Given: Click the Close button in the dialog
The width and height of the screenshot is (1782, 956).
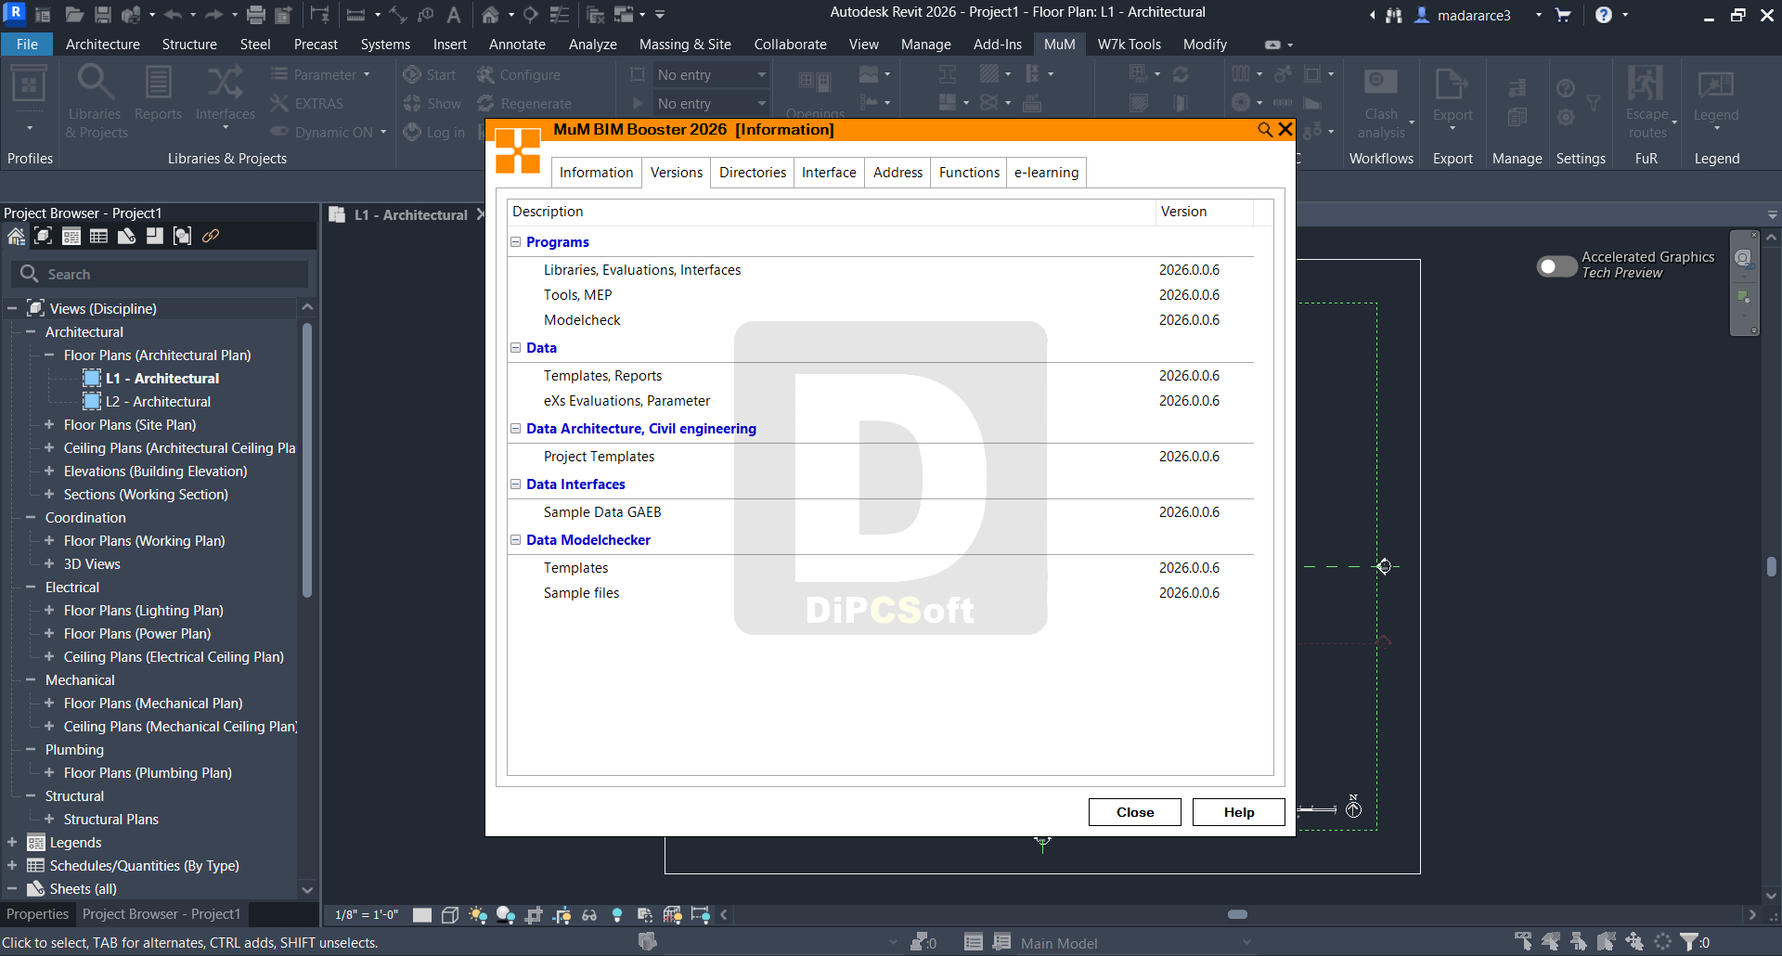Looking at the screenshot, I should click(x=1135, y=812).
